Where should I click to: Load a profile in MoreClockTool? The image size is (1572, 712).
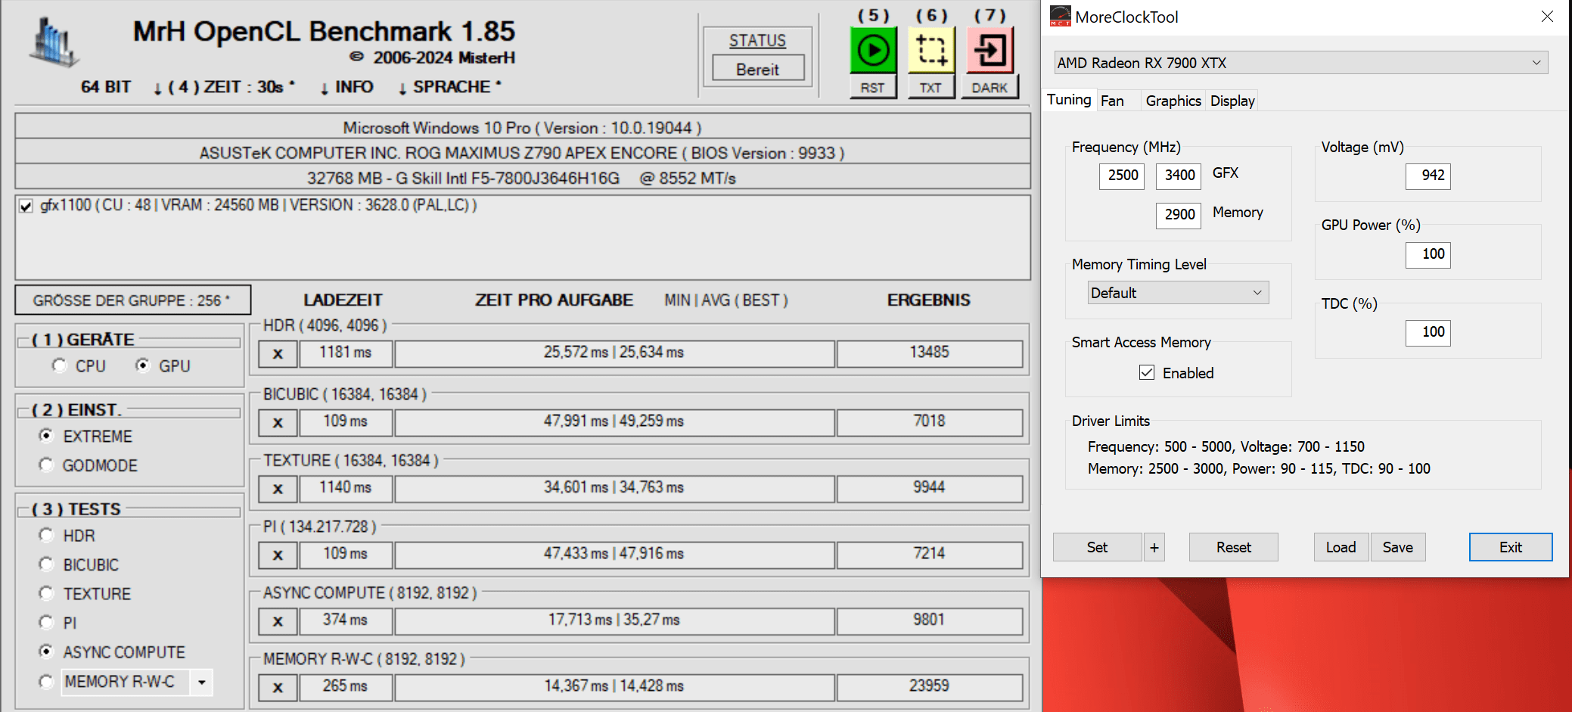coord(1341,547)
